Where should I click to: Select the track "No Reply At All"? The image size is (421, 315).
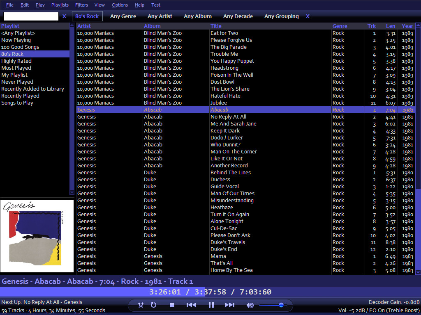[246, 116]
